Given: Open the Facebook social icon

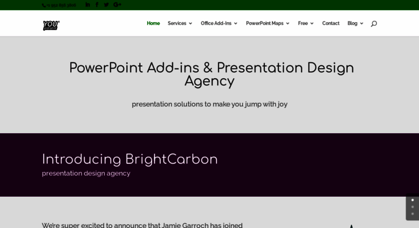Looking at the screenshot, I should [x=97, y=4].
